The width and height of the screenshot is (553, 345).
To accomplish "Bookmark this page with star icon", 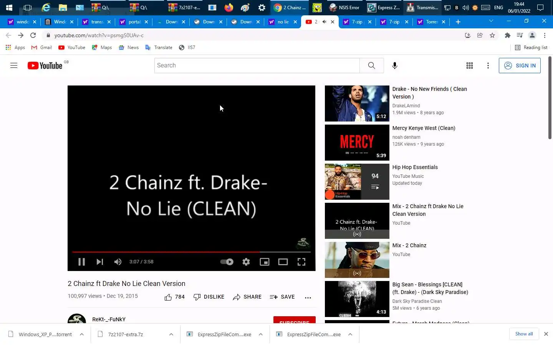I will pos(492,35).
